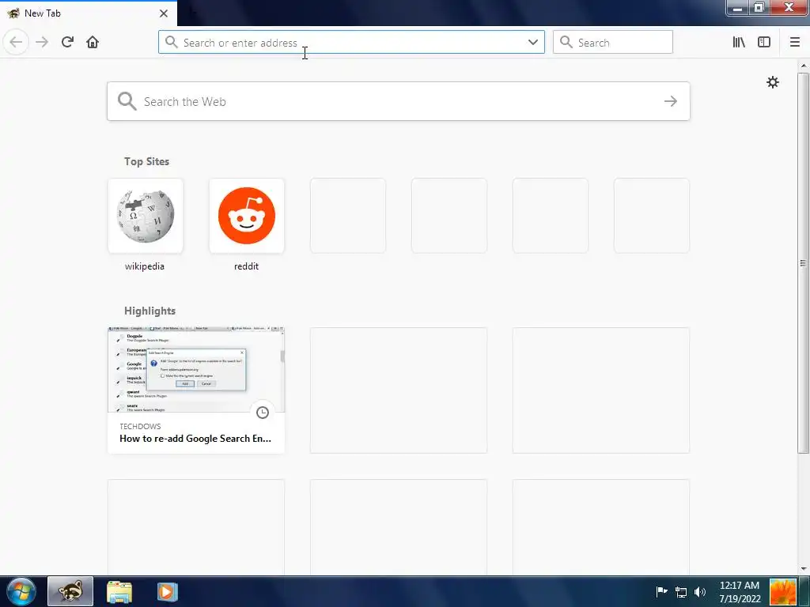Image resolution: width=810 pixels, height=607 pixels.
Task: Click the orange flower icon in tray
Action: [782, 591]
